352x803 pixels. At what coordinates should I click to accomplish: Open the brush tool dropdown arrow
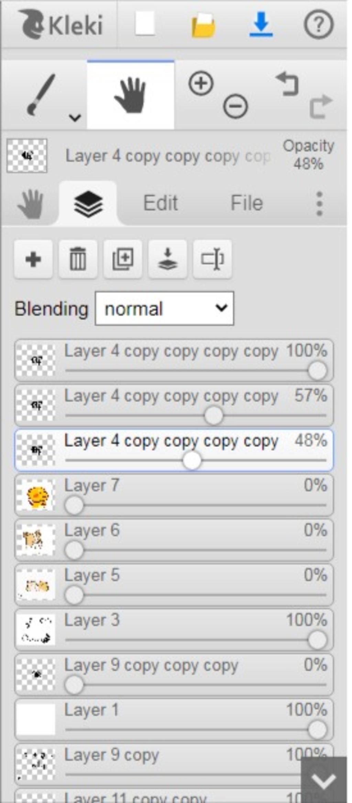[x=75, y=118]
